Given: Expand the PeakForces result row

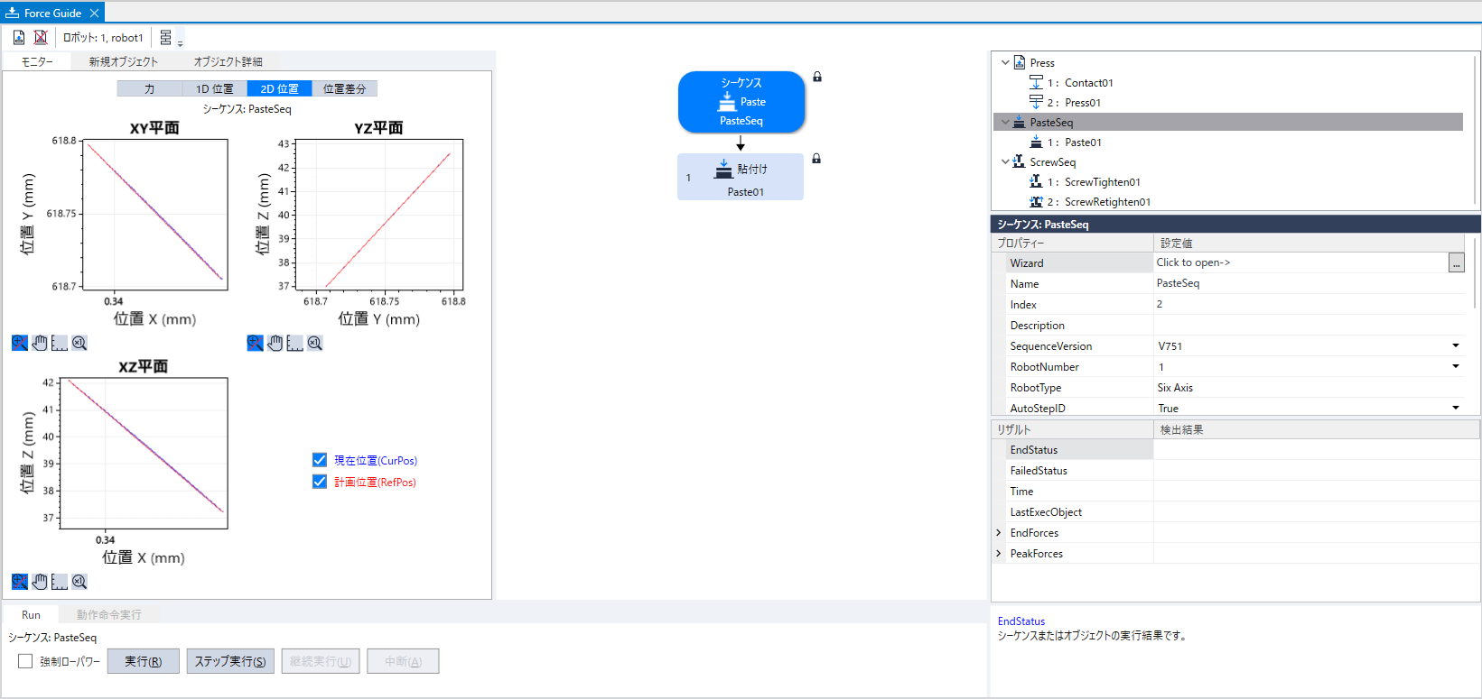Looking at the screenshot, I should [999, 554].
